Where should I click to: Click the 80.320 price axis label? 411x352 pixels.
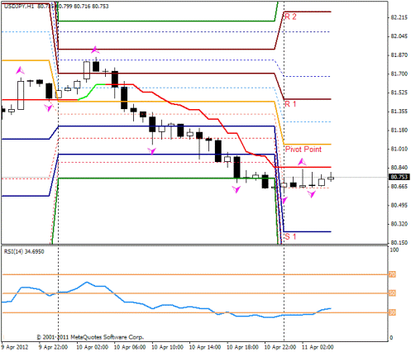point(399,224)
